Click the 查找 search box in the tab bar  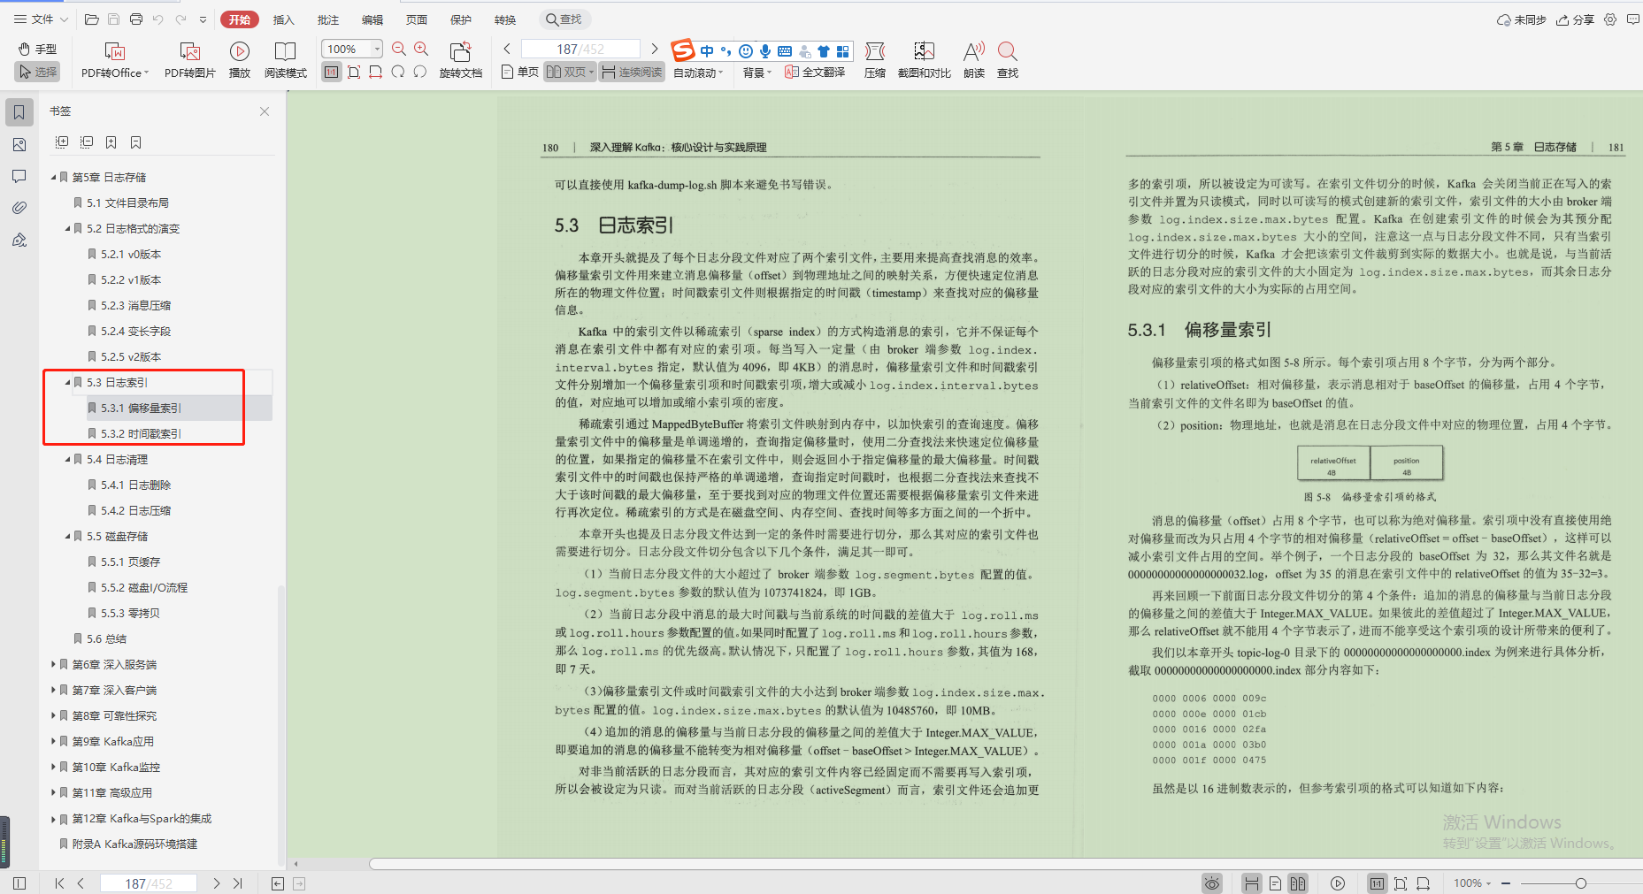[x=564, y=19]
